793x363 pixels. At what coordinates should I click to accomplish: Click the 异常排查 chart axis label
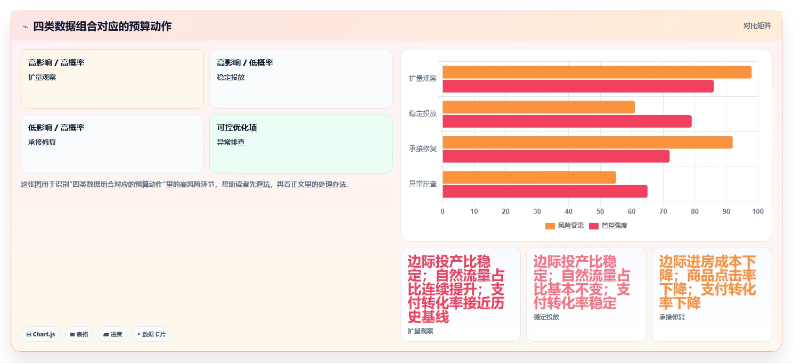point(423,184)
